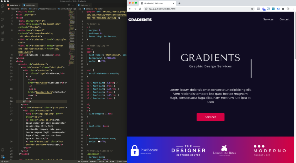Screen dimensions: 296x163
Task: Open the Manage gear in activity bar
Action: (x=3, y=157)
